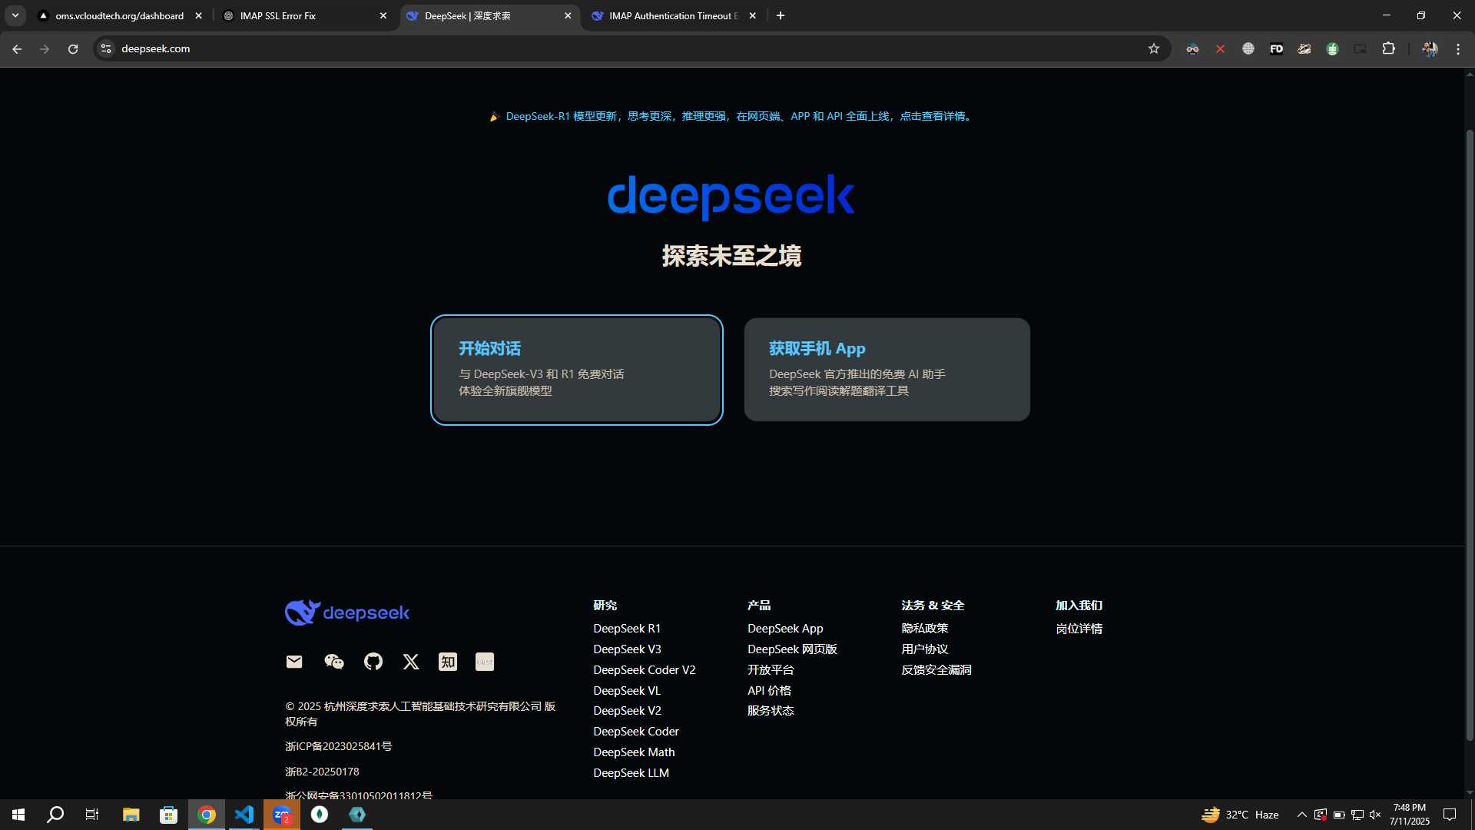Open the DeepSeek-R1 update announcement banner
The height and width of the screenshot is (830, 1475).
click(x=731, y=116)
